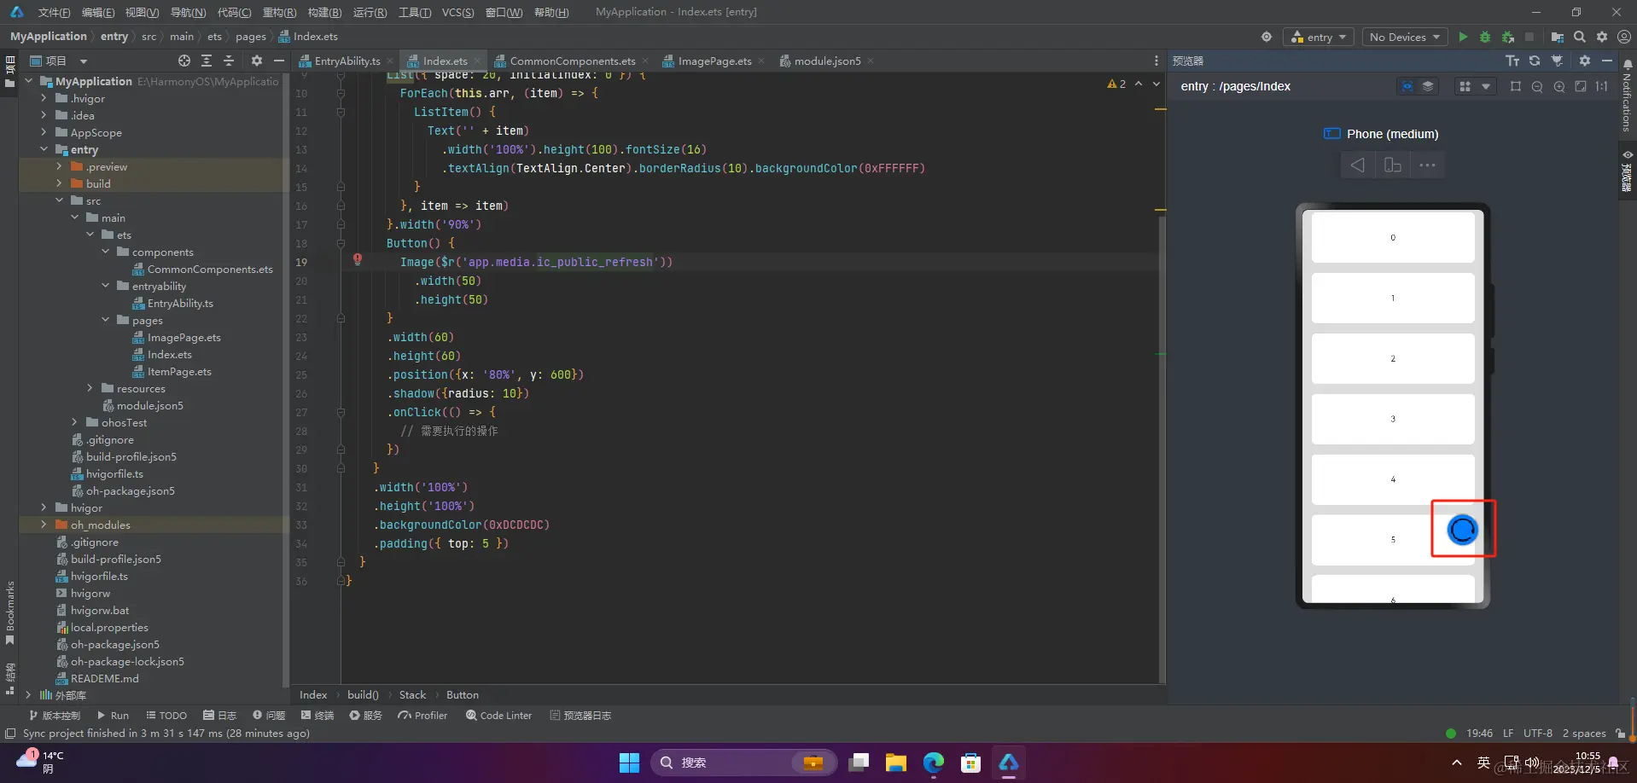Attach debugger to process icon in toolbar
Image resolution: width=1637 pixels, height=783 pixels.
[1508, 37]
